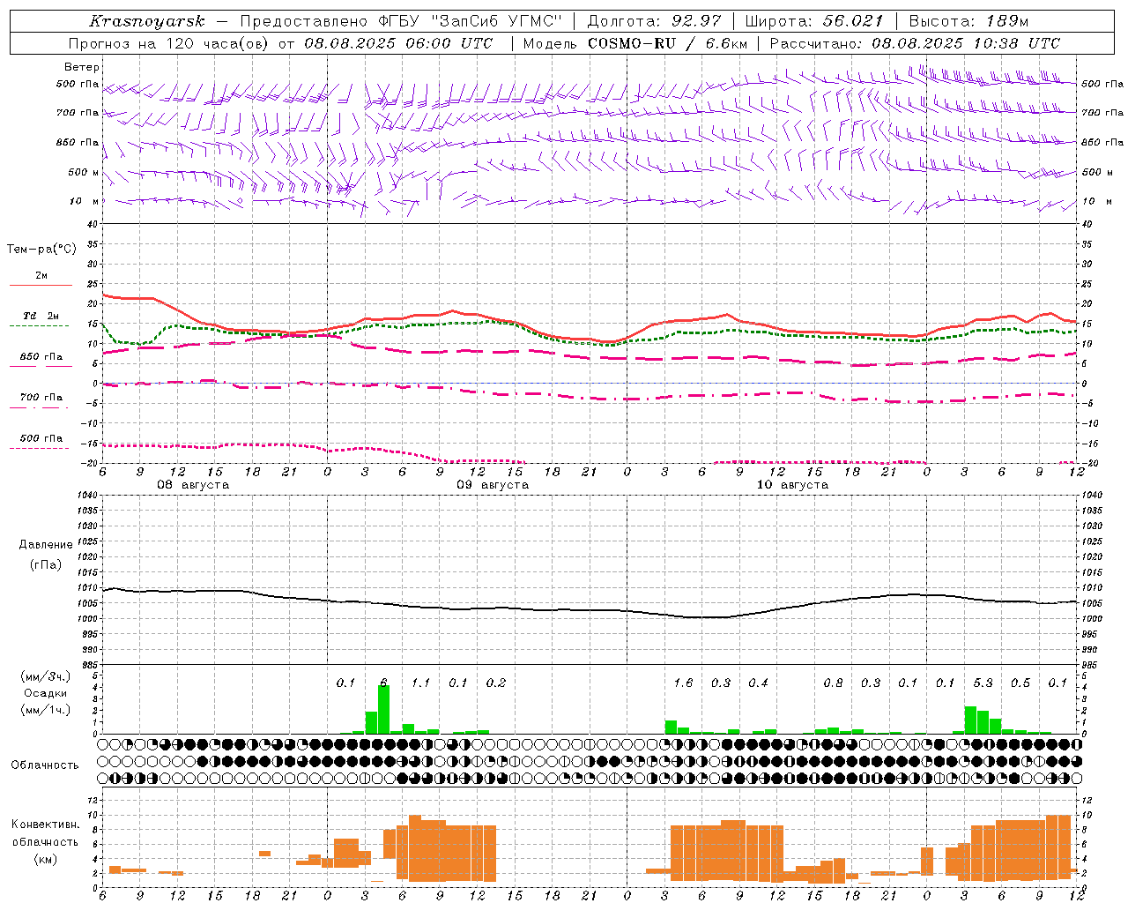Click the 'Долгота: 92.97' header field
Viewport: 1128px width, 903px height.
click(654, 21)
